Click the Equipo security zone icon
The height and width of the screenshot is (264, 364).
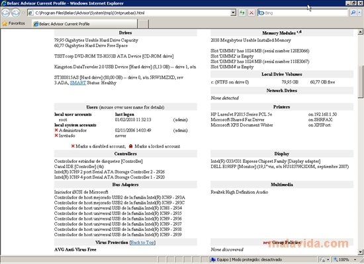tap(213, 259)
